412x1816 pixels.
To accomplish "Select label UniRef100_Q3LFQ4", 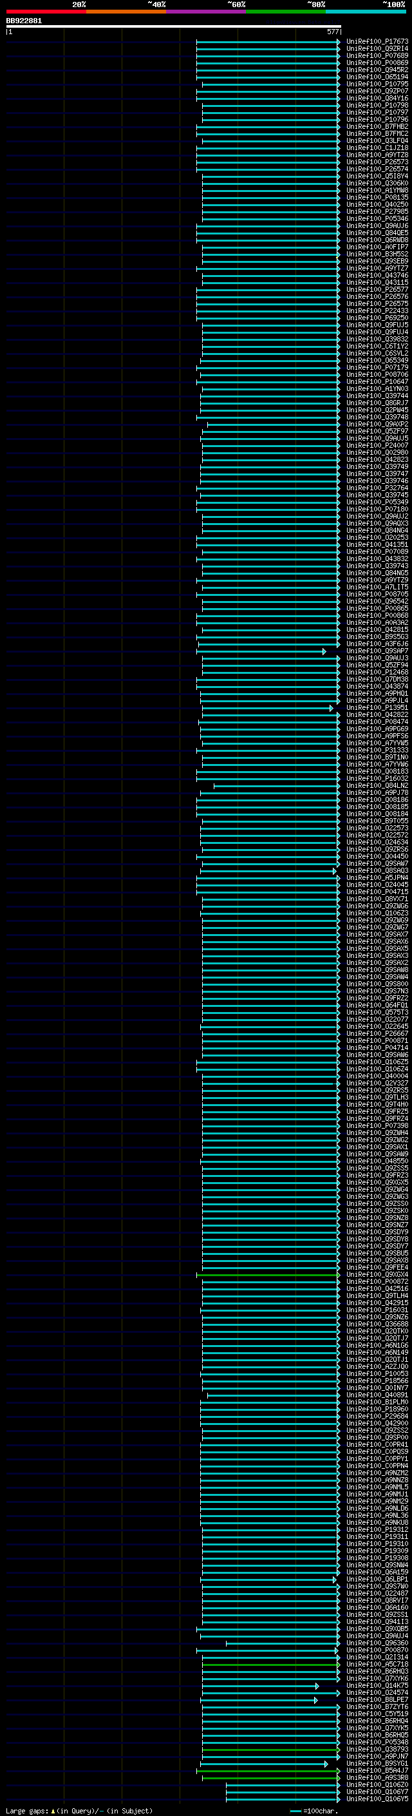I will 377,141.
